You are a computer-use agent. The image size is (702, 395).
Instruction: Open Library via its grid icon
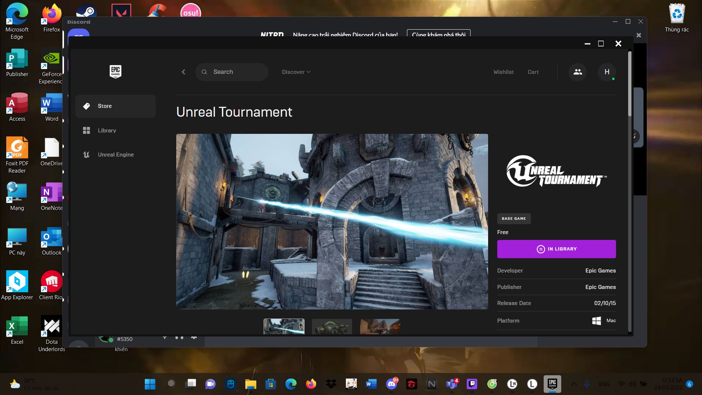pos(87,131)
